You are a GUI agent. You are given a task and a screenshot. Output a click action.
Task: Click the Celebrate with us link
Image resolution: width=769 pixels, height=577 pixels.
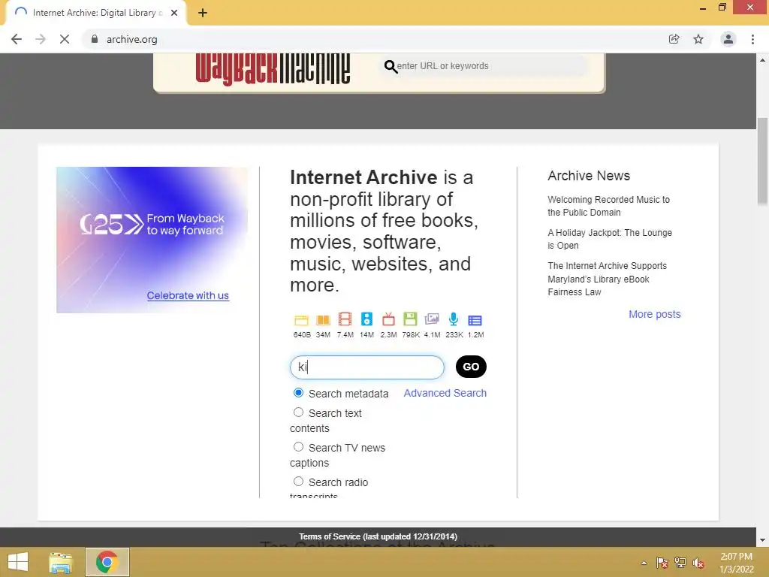[188, 295]
